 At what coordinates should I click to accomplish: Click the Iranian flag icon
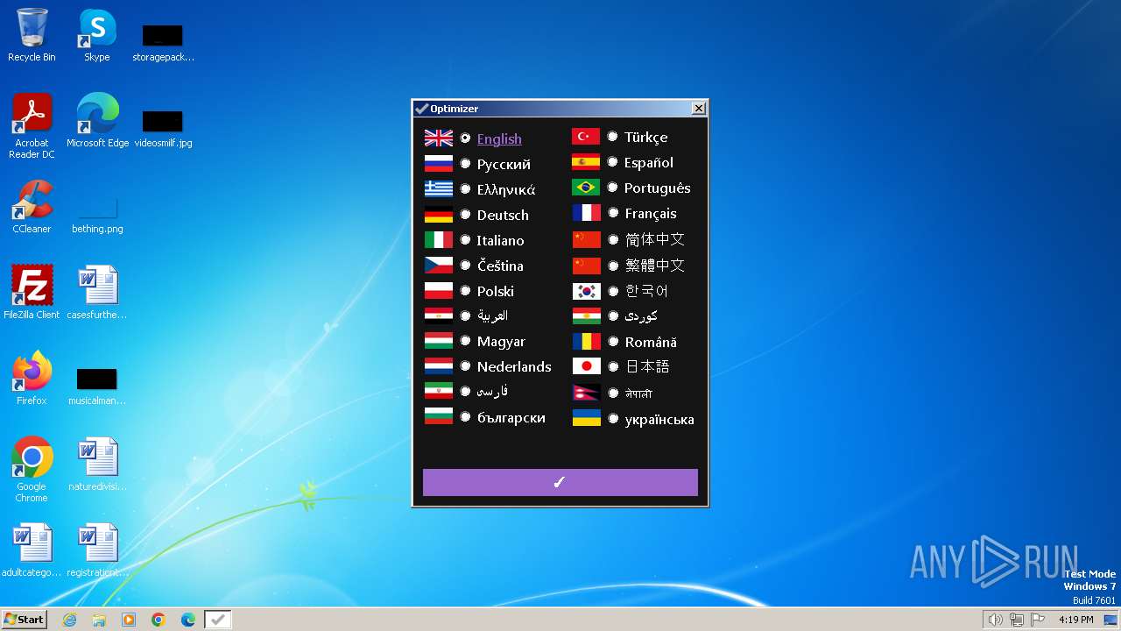point(439,392)
